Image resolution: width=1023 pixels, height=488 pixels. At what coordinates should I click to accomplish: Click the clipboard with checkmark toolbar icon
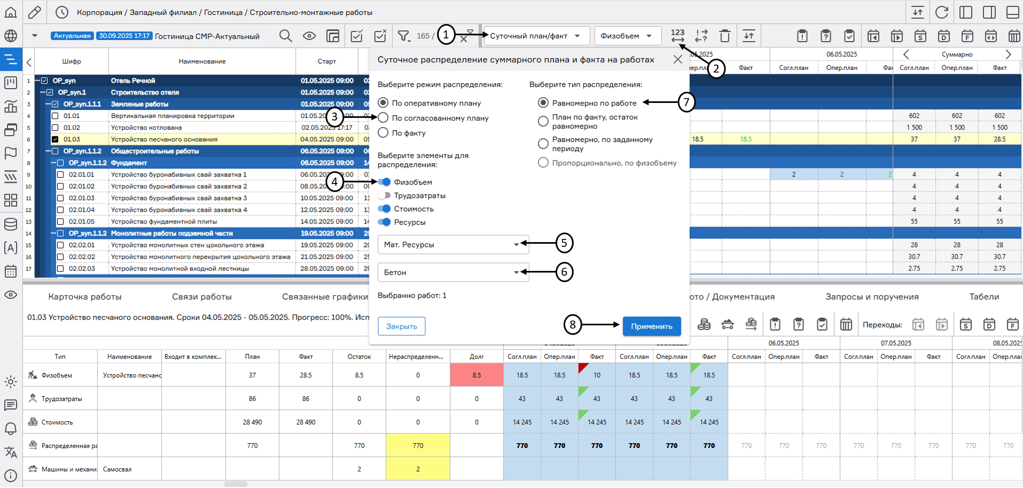[848, 36]
